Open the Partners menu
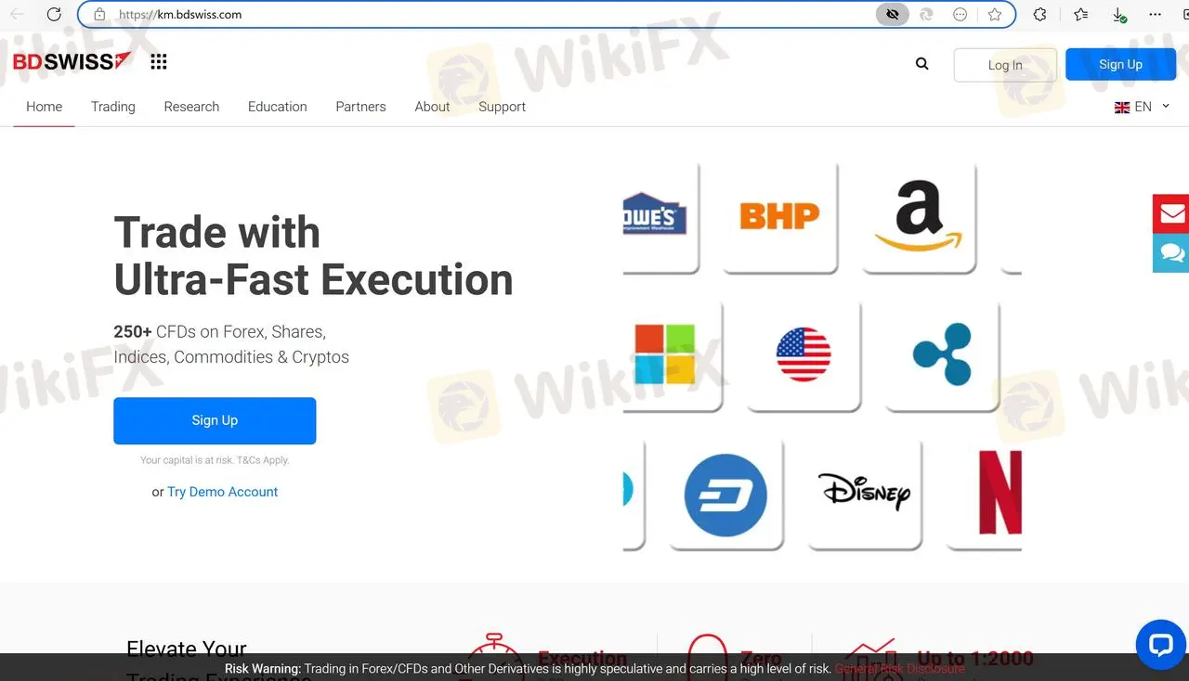Screen dimensions: 1189x681 (360, 107)
